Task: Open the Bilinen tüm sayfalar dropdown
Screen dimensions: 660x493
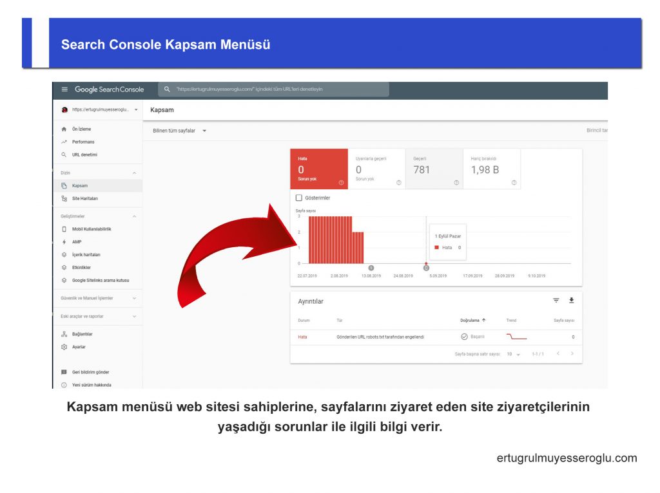Action: [x=178, y=129]
